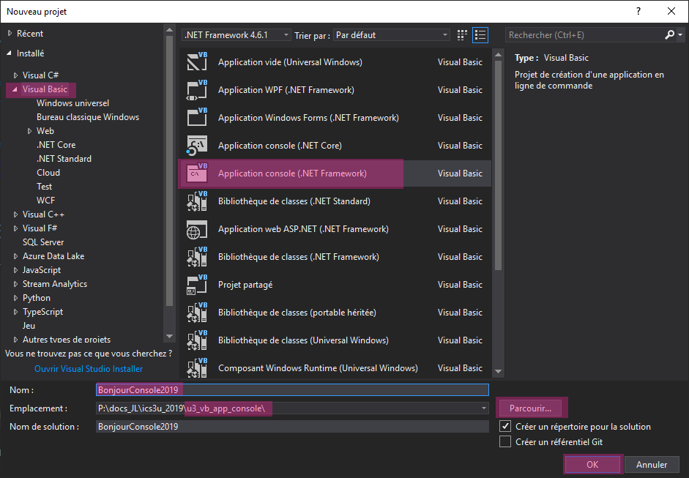This screenshot has width=689, height=478.
Task: Open the Trier par sort dropdown
Action: click(392, 34)
